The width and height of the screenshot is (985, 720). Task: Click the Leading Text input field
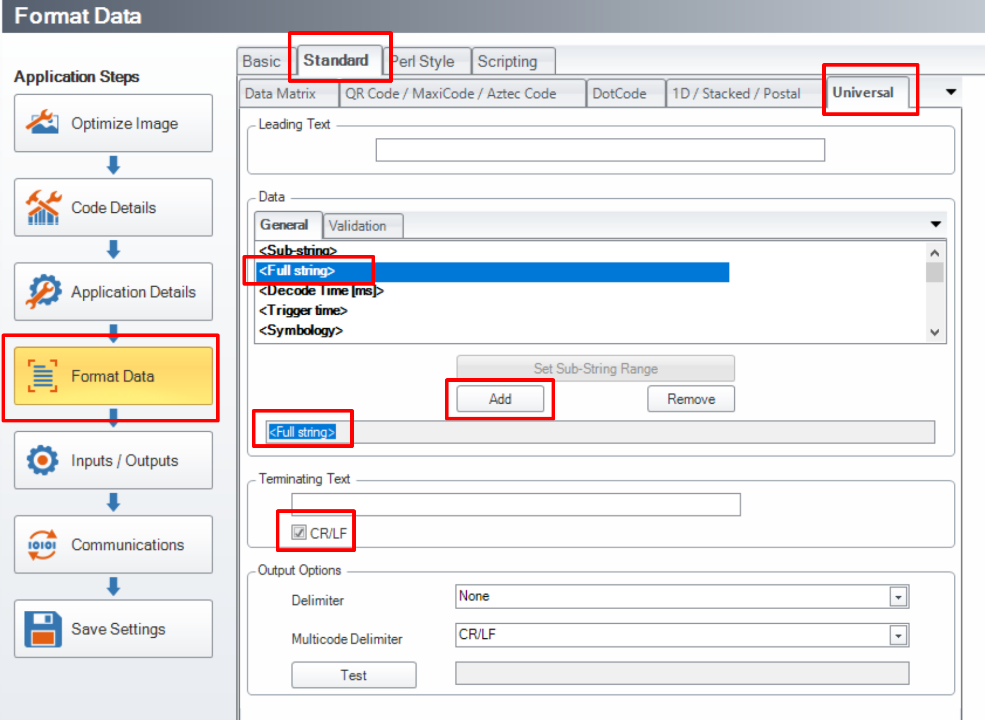point(599,150)
